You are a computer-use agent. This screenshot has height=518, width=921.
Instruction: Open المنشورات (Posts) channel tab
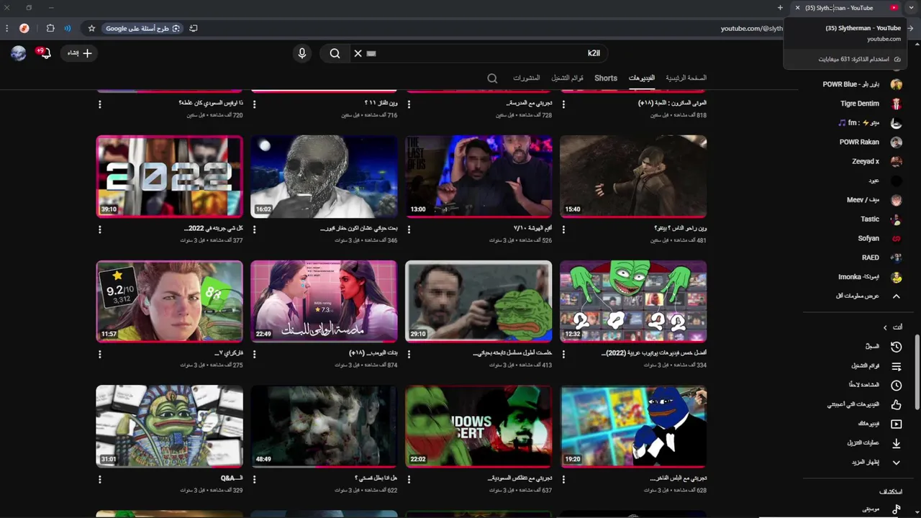[527, 78]
